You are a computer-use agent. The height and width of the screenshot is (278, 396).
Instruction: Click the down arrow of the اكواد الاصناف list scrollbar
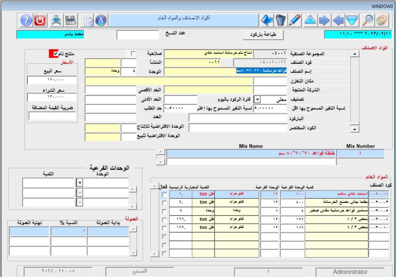[354, 129]
